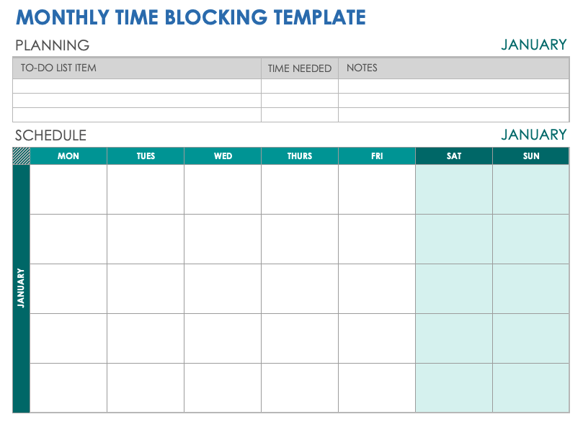The width and height of the screenshot is (583, 427).
Task: Click the JANUARY label beside the Planning heading
Action: click(534, 45)
